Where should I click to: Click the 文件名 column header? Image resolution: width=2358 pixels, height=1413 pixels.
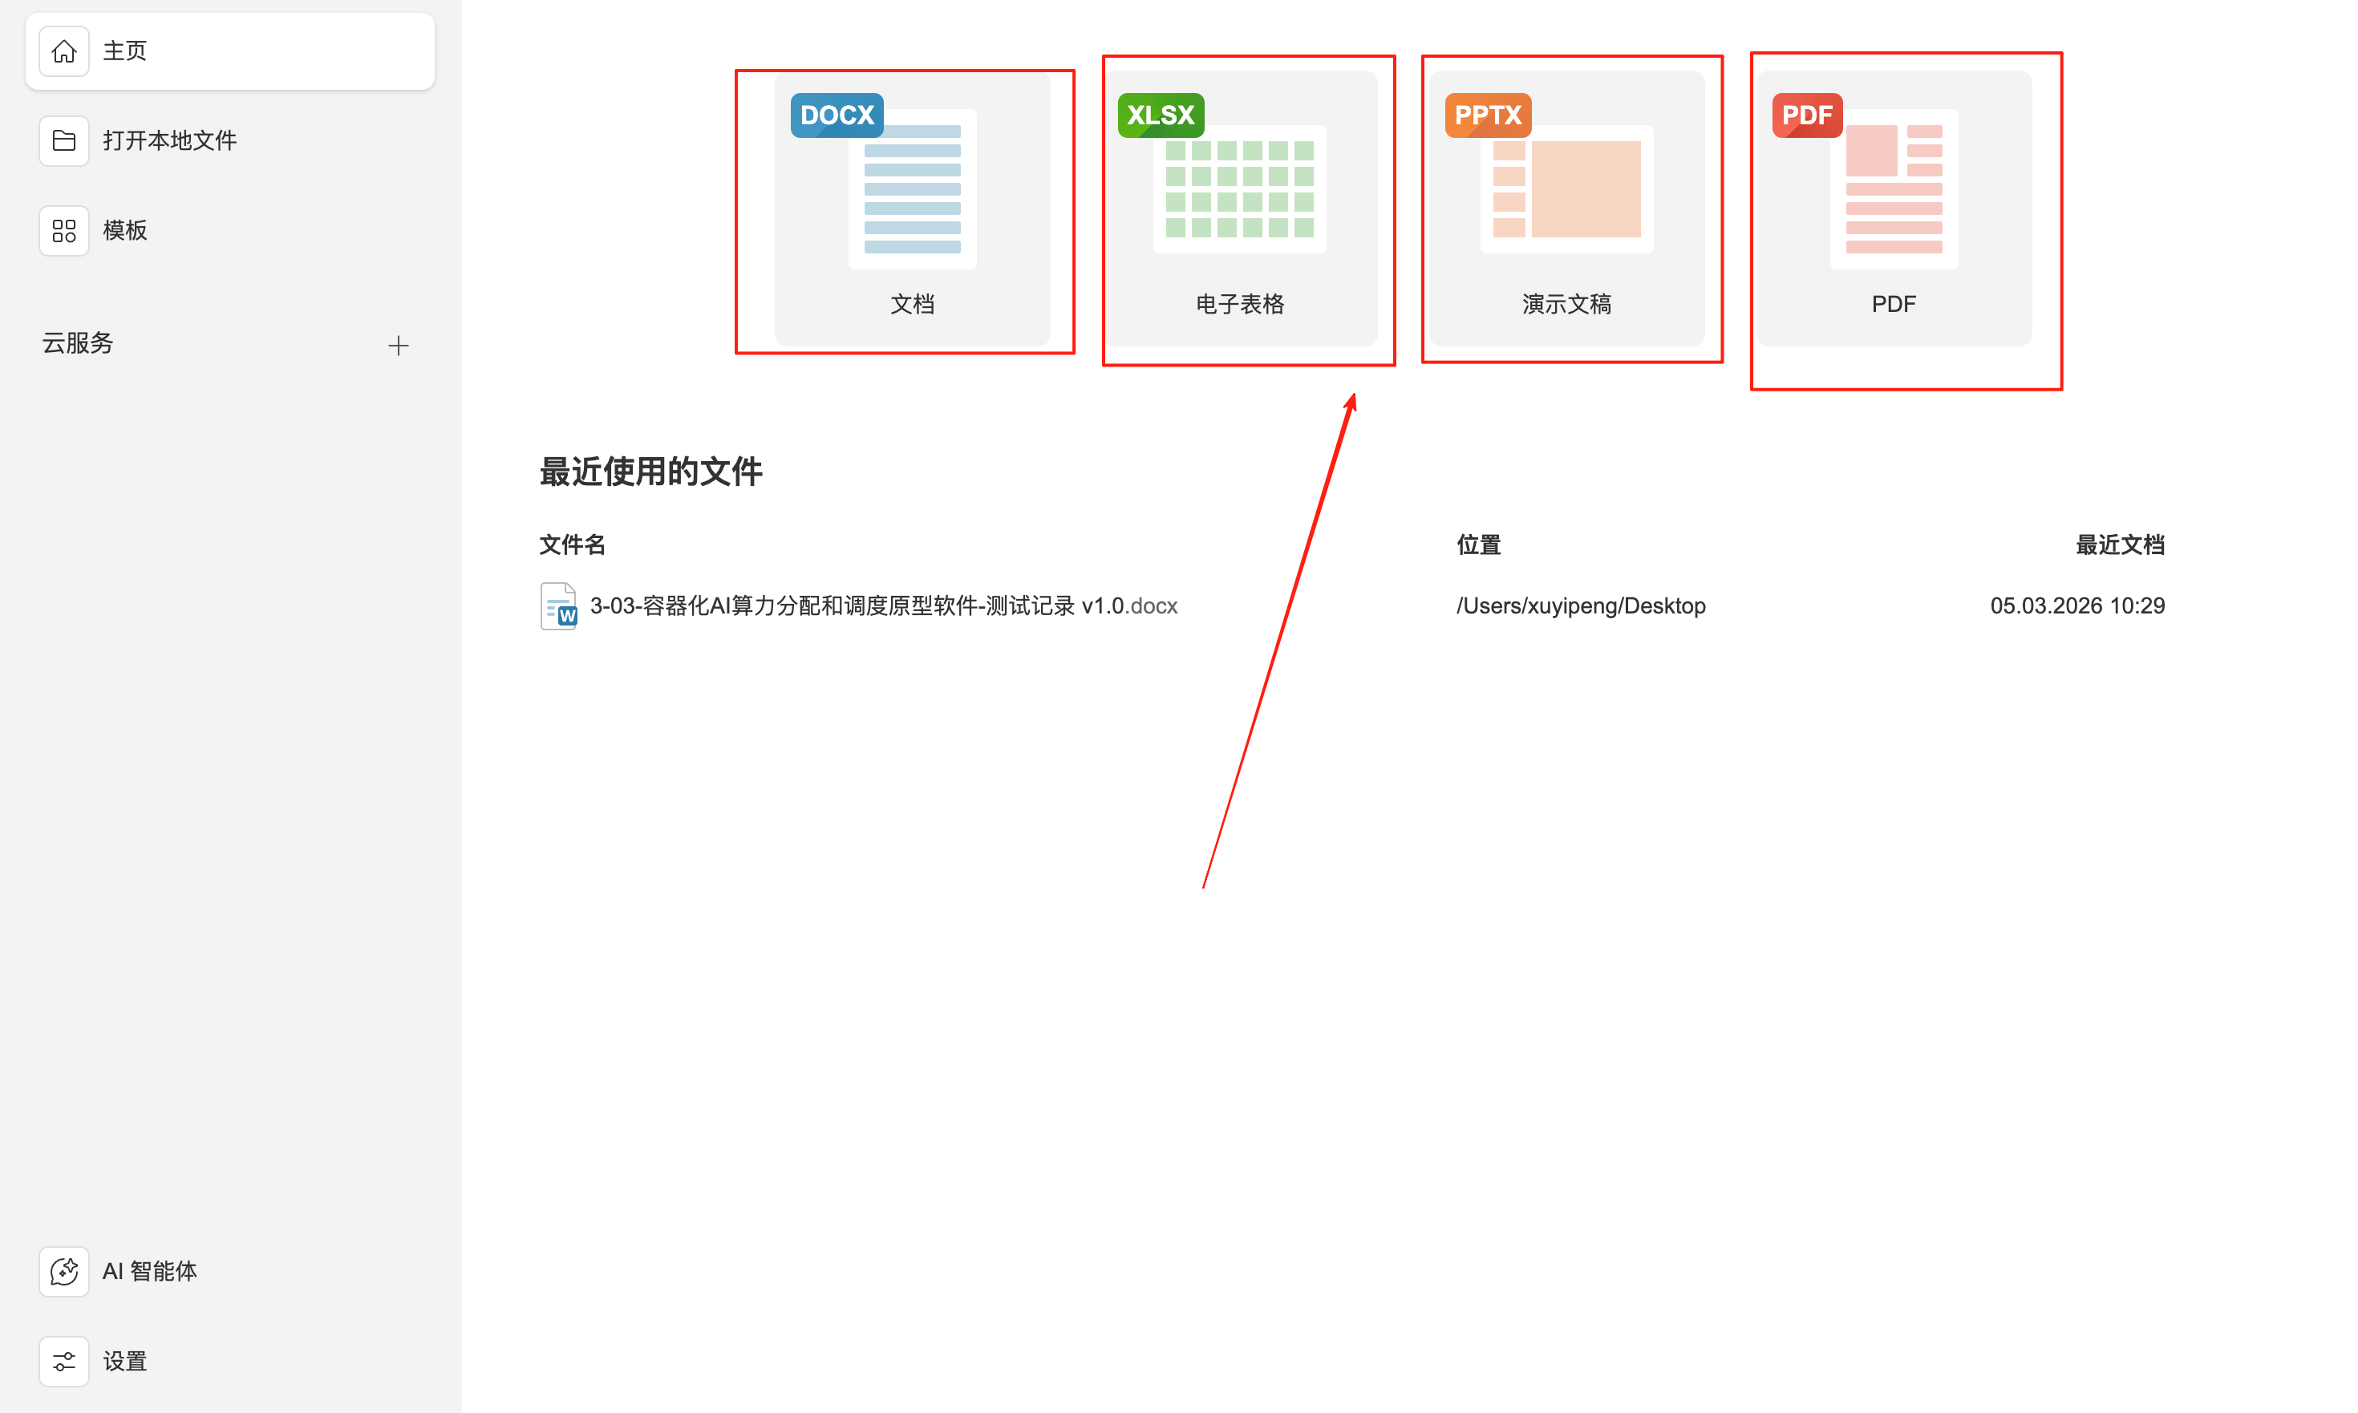pos(573,545)
